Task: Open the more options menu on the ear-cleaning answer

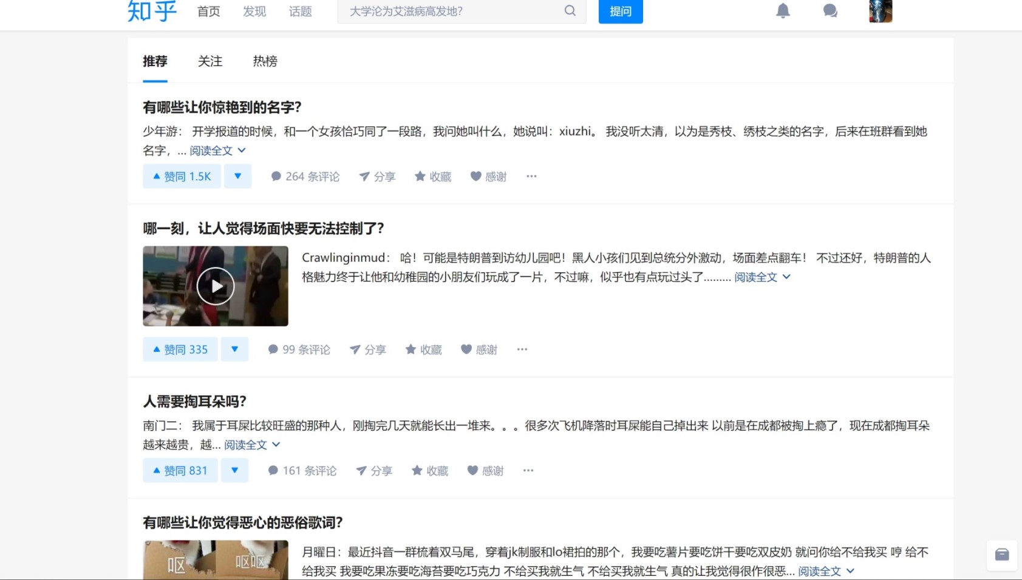Action: (528, 470)
